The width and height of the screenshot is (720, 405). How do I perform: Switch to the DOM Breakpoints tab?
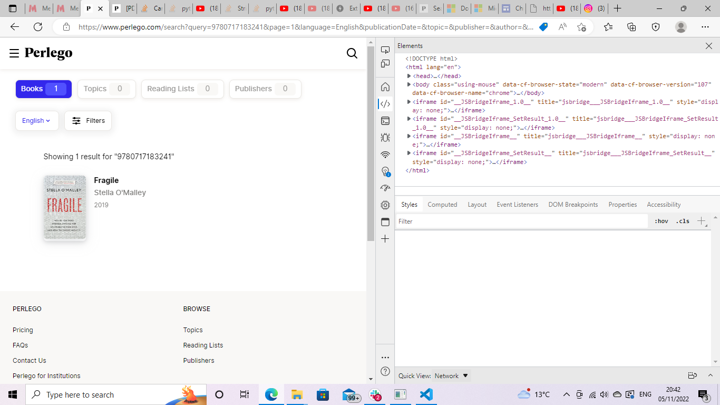(573, 205)
